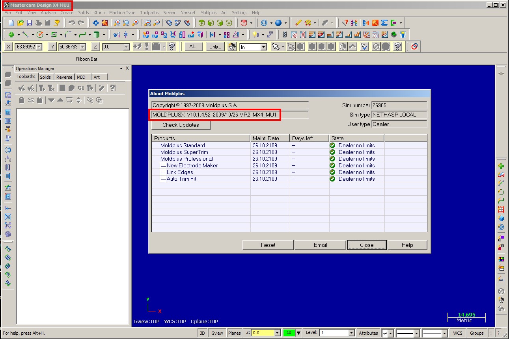This screenshot has width=509, height=339.
Task: Open the point style dropdown showing an asterisk
Action: 390,333
